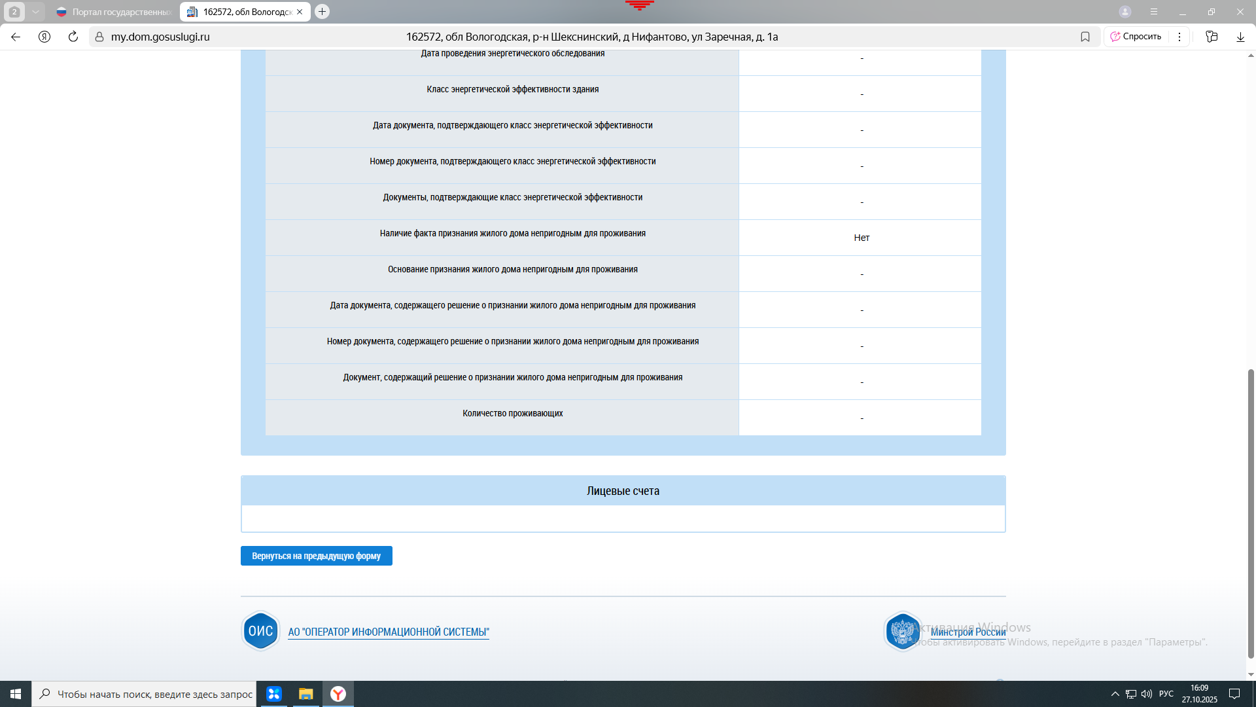This screenshot has height=707, width=1256.
Task: Click the Yandex home icon in toolbar
Action: click(x=44, y=37)
